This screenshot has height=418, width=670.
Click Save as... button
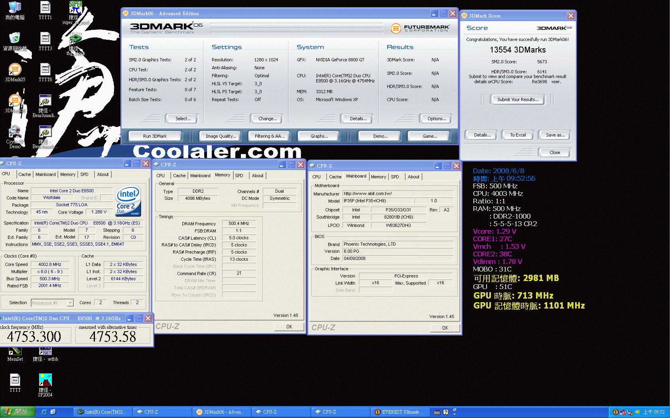(555, 135)
